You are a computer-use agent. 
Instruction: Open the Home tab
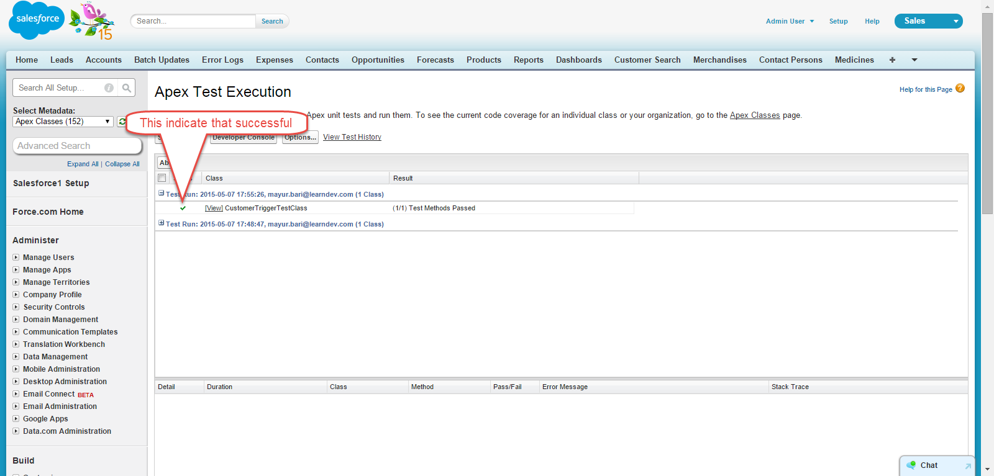[27, 60]
